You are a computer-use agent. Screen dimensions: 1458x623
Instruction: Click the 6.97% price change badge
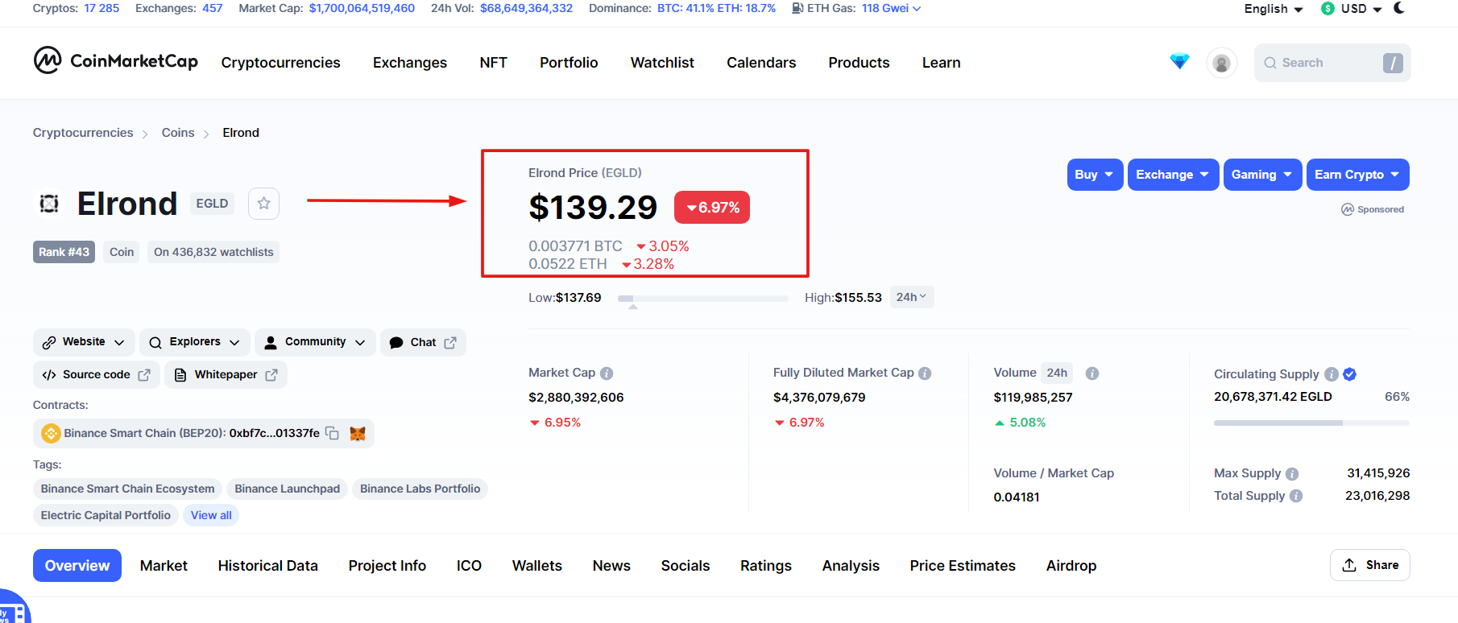click(712, 208)
